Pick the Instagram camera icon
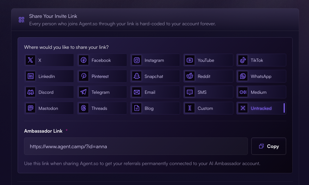309x185 pixels. click(x=137, y=60)
